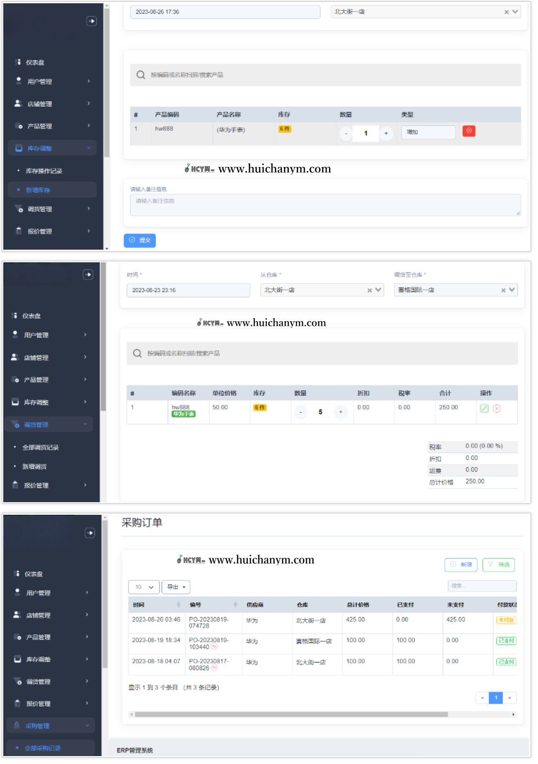This screenshot has width=538, height=764.
Task: Collapse 采购管理 in 采购订单 screen sidebar
Action: click(x=51, y=726)
